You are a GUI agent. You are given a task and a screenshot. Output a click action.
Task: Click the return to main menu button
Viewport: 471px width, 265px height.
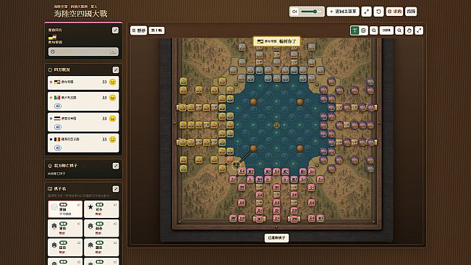point(343,12)
